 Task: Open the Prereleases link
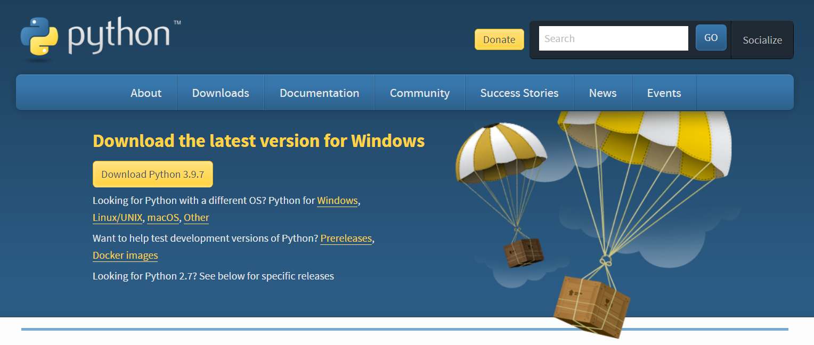pos(346,238)
